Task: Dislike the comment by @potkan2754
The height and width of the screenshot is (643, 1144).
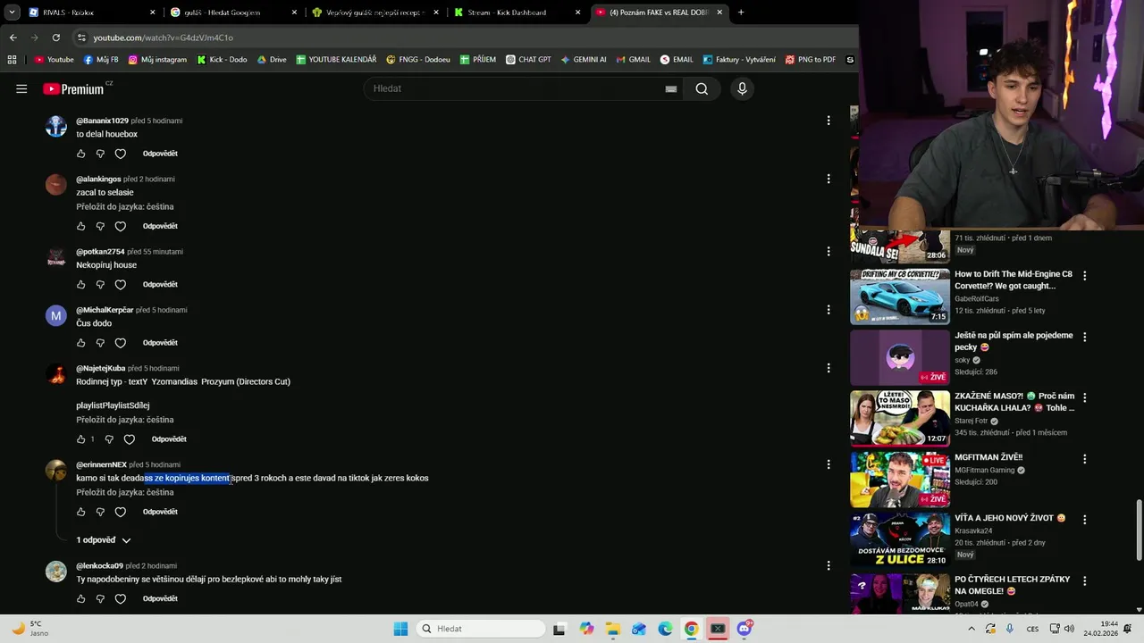Action: (100, 284)
